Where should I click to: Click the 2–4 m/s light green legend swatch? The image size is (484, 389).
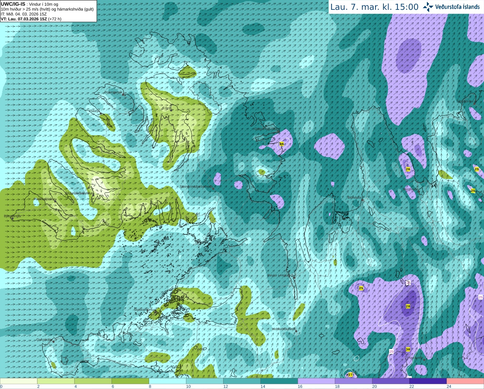pos(56,381)
